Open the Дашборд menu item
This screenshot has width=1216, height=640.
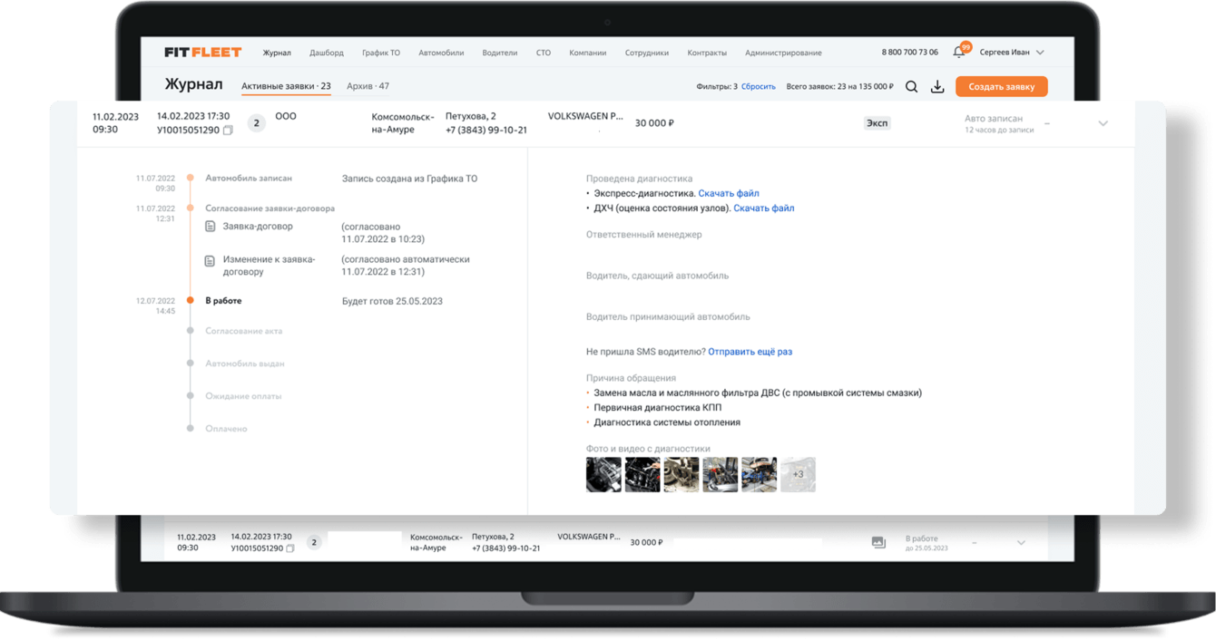click(x=327, y=53)
